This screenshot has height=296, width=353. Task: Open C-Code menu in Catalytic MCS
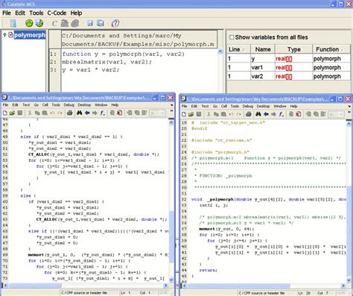(57, 13)
